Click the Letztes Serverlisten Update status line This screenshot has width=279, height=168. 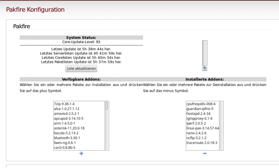[81, 53]
